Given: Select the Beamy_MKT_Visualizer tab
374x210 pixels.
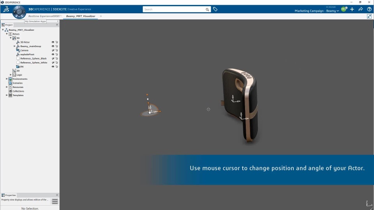Looking at the screenshot, I should coord(81,16).
